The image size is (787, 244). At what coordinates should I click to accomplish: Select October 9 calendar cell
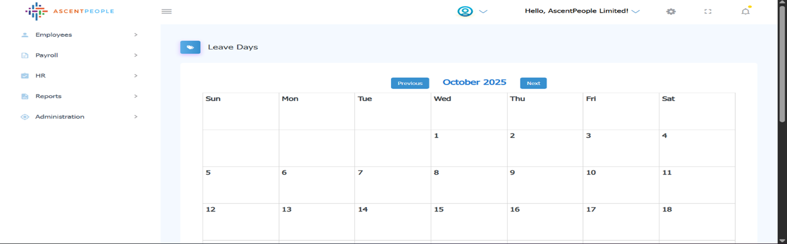pos(545,185)
